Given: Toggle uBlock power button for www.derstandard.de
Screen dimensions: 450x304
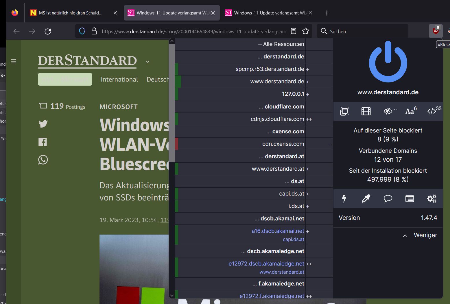Looking at the screenshot, I should pyautogui.click(x=388, y=62).
